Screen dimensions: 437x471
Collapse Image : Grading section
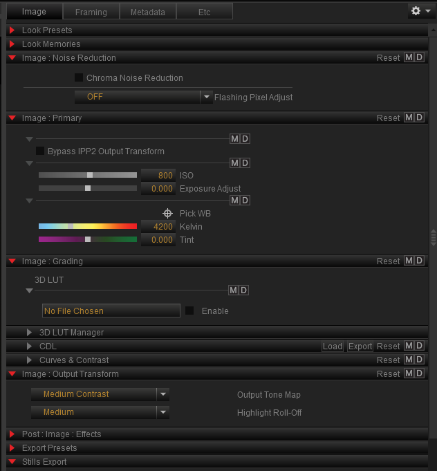pos(12,261)
